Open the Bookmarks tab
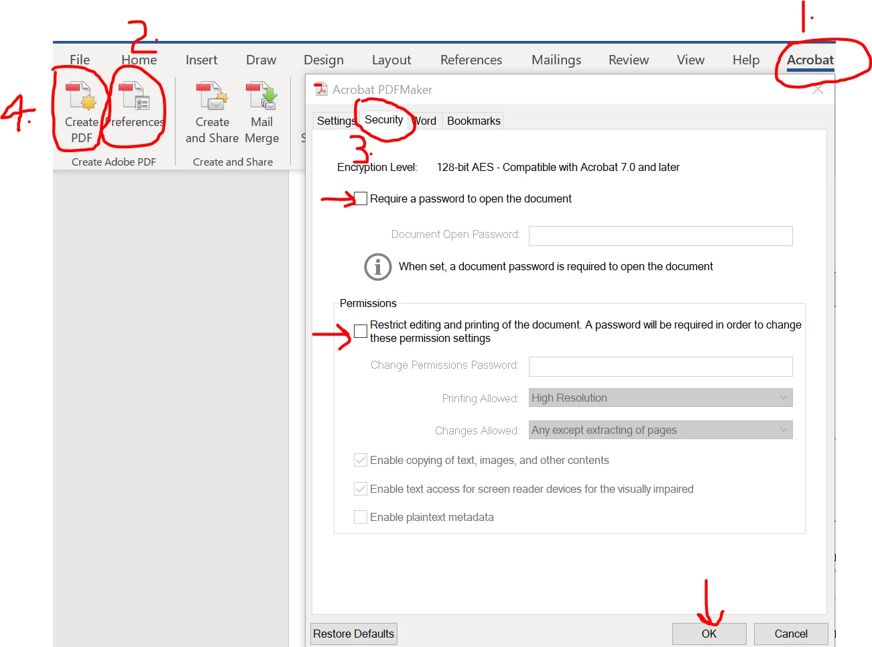This screenshot has width=872, height=647. pyautogui.click(x=473, y=121)
